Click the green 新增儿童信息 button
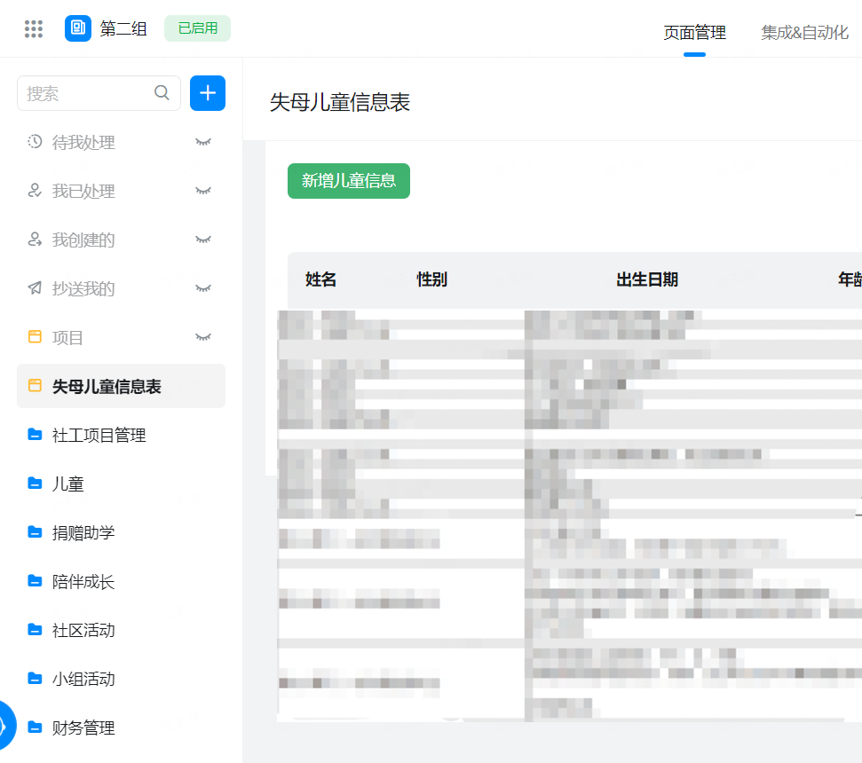This screenshot has height=763, width=862. coord(348,181)
